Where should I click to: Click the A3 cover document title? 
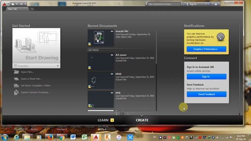click(121, 55)
